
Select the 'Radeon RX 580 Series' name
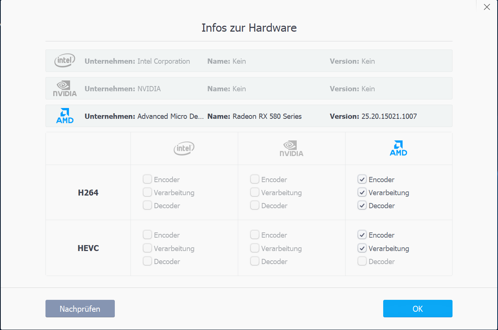(x=267, y=116)
